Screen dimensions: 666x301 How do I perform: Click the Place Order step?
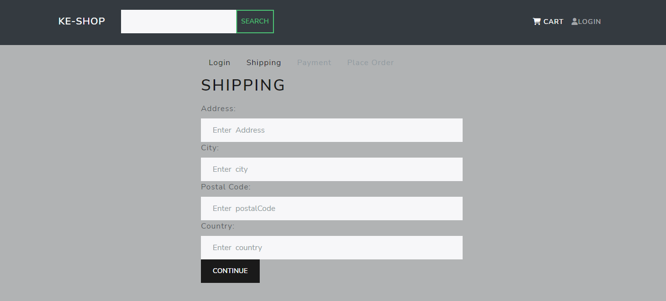click(x=370, y=62)
